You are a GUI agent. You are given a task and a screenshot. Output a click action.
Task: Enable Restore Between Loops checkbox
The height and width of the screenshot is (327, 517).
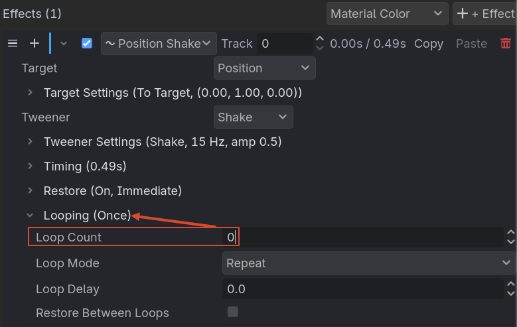(x=233, y=312)
